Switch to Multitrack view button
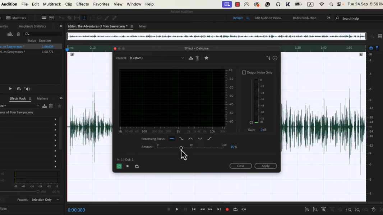 pos(16,18)
